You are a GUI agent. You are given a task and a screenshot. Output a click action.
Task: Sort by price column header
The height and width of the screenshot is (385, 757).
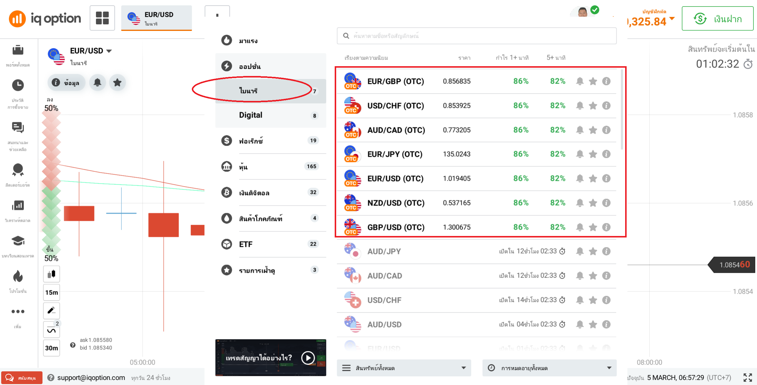coord(464,58)
